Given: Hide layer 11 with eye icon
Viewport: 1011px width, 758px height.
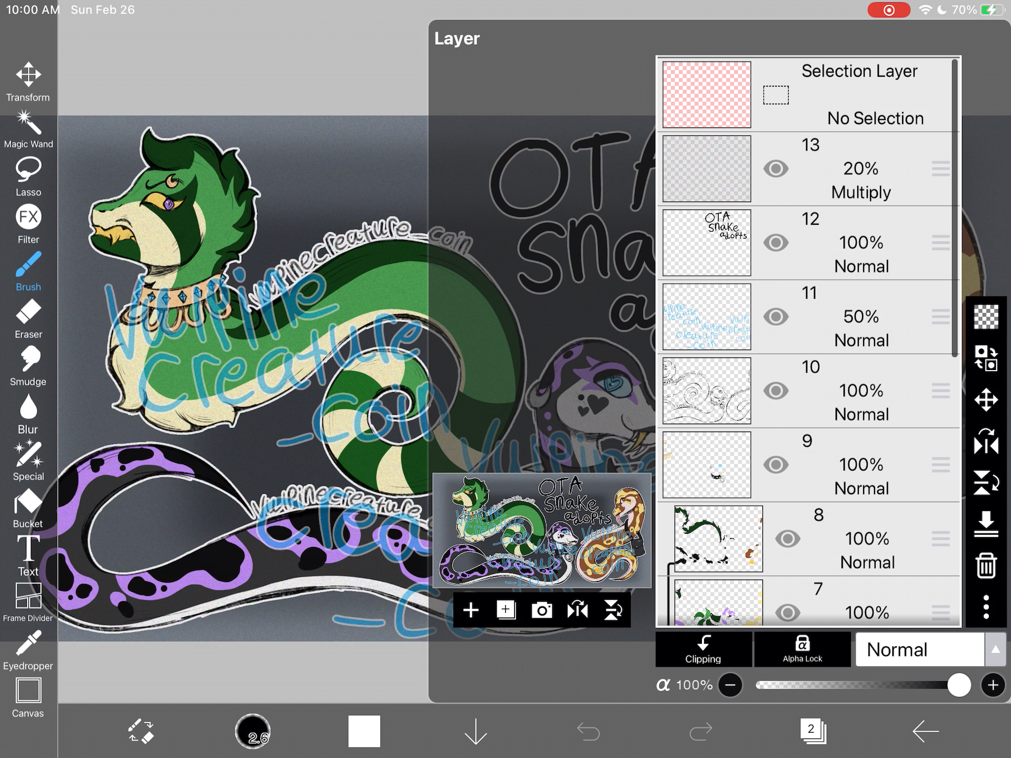Looking at the screenshot, I should point(776,317).
